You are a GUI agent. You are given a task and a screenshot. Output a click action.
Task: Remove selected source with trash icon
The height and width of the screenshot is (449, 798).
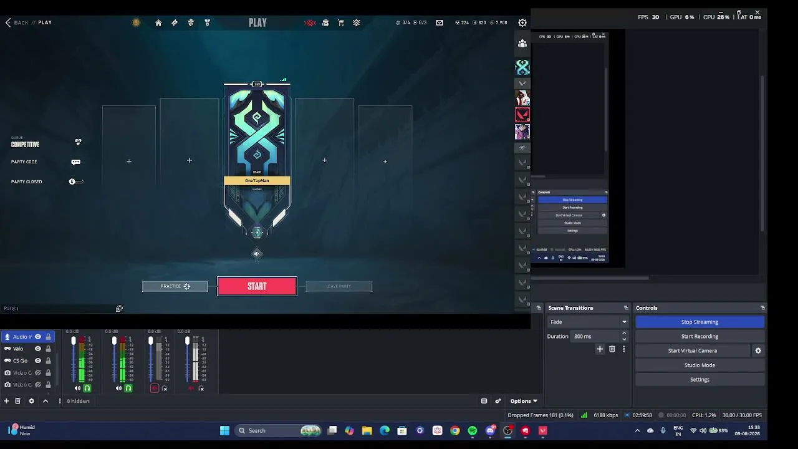pyautogui.click(x=17, y=401)
